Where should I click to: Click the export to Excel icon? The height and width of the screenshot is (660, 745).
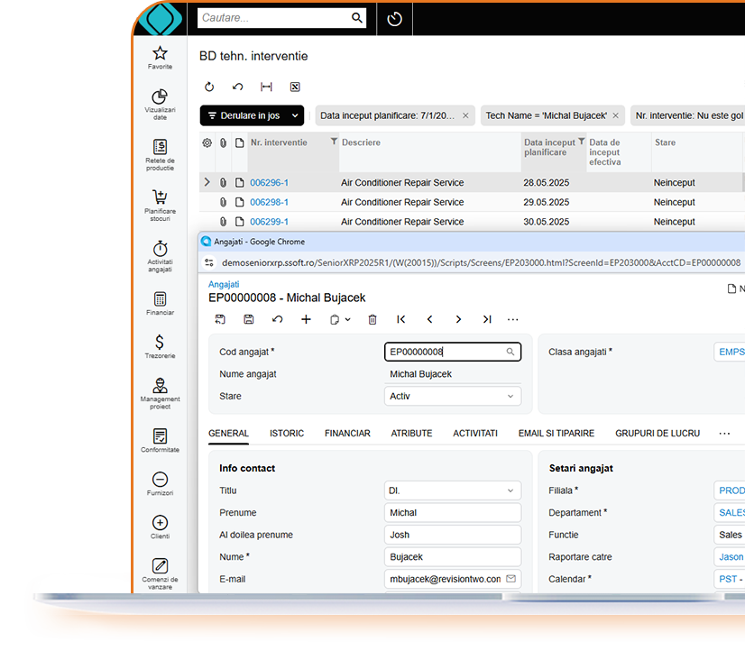[x=294, y=87]
